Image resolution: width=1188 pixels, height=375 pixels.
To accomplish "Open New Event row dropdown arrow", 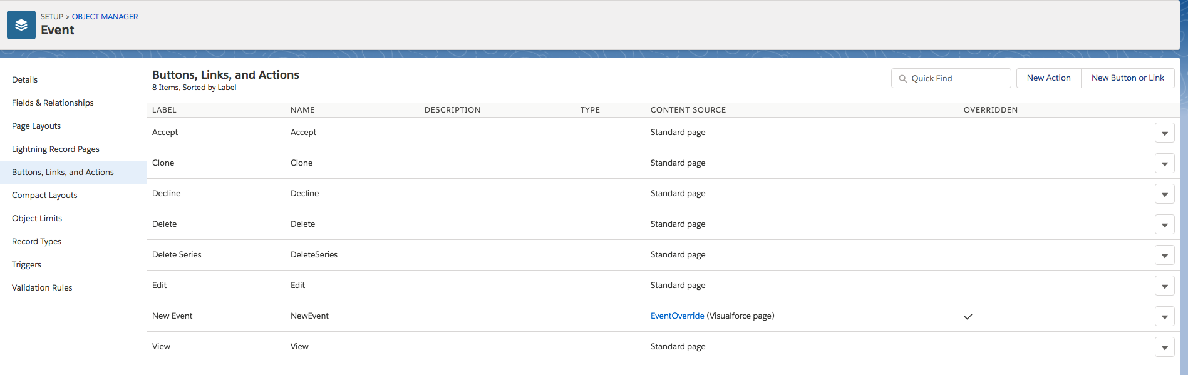I will tap(1164, 317).
